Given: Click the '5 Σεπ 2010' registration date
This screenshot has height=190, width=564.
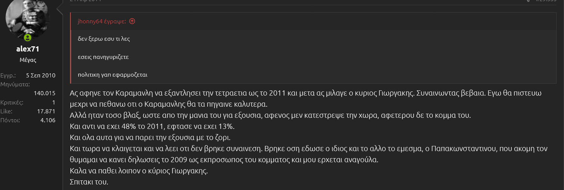Looking at the screenshot, I should pyautogui.click(x=41, y=76).
